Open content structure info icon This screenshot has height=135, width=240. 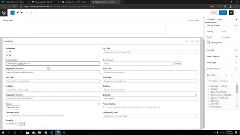click(31, 13)
